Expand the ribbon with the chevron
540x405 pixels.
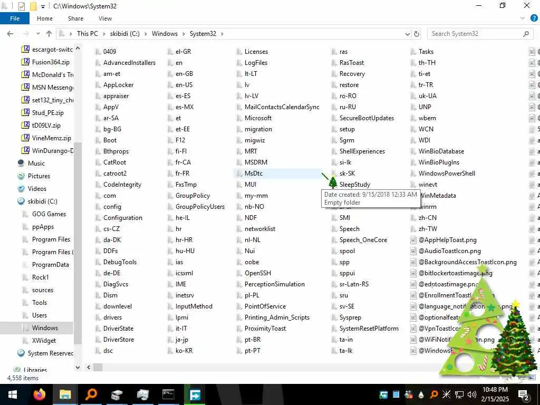[x=523, y=18]
